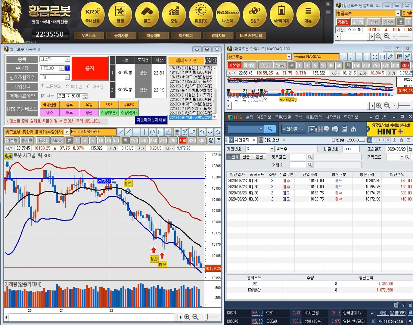Open the 나스닥 market icon

click(228, 15)
